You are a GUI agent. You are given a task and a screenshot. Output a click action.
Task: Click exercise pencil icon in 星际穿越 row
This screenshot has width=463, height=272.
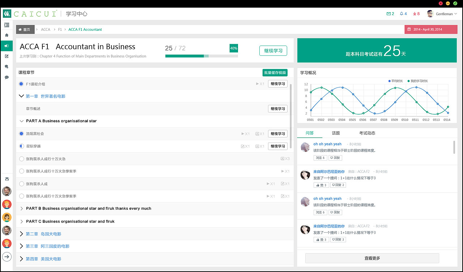pos(243,146)
